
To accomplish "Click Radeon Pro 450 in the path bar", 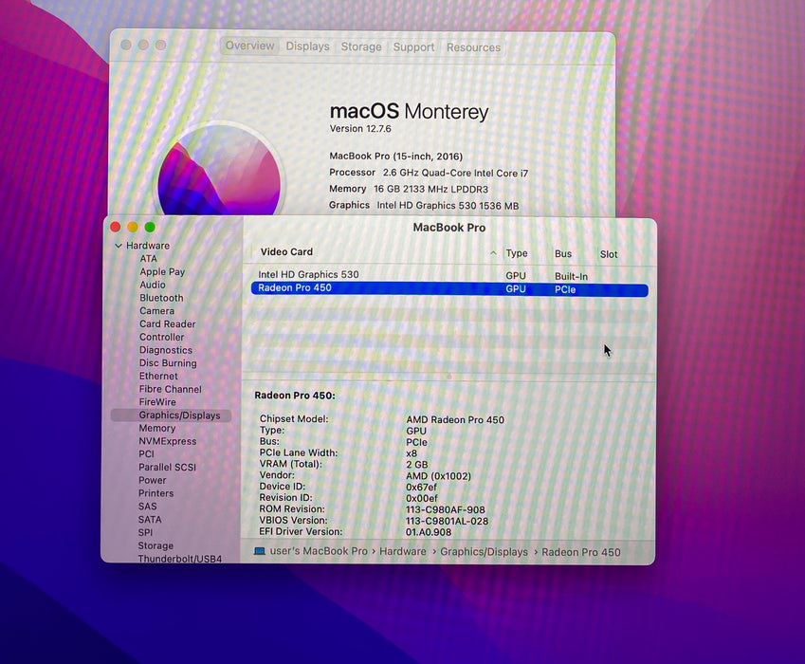I will 581,553.
